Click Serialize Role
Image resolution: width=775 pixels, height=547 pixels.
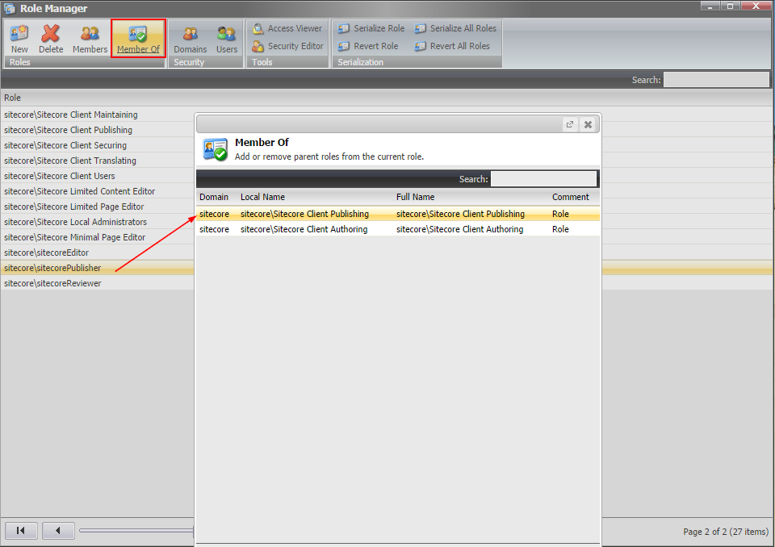(371, 29)
